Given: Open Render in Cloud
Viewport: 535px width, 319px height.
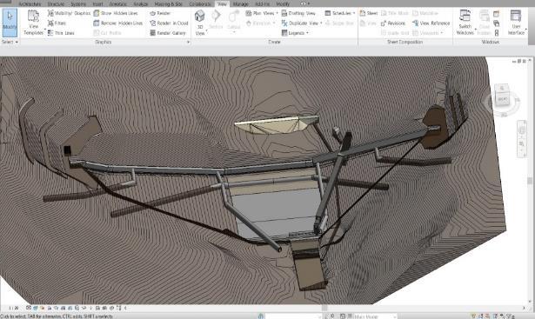Looking at the screenshot, I should click(169, 23).
